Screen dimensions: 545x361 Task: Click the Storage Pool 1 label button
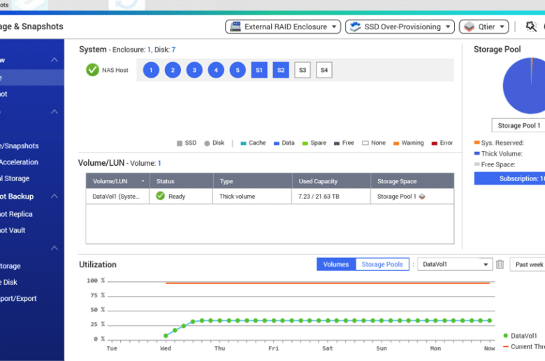[x=518, y=125]
